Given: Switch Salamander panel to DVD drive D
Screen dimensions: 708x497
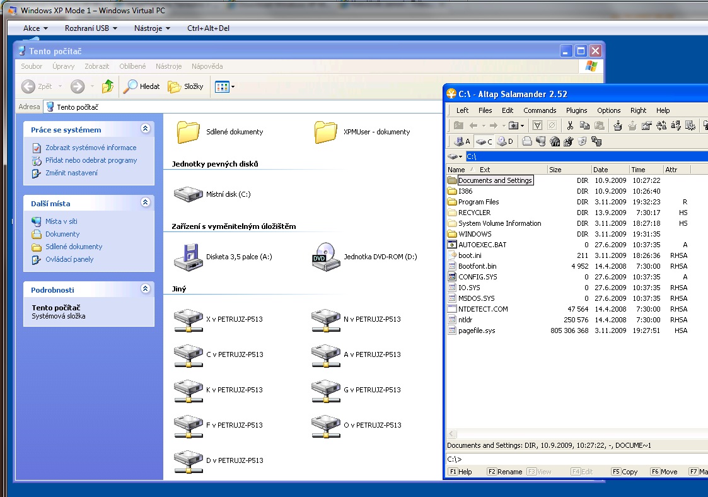Looking at the screenshot, I should click(x=505, y=141).
